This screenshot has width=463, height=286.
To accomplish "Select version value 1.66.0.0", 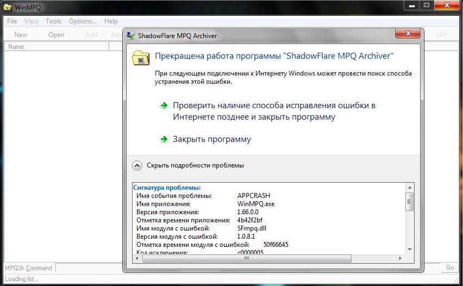I will (x=248, y=212).
